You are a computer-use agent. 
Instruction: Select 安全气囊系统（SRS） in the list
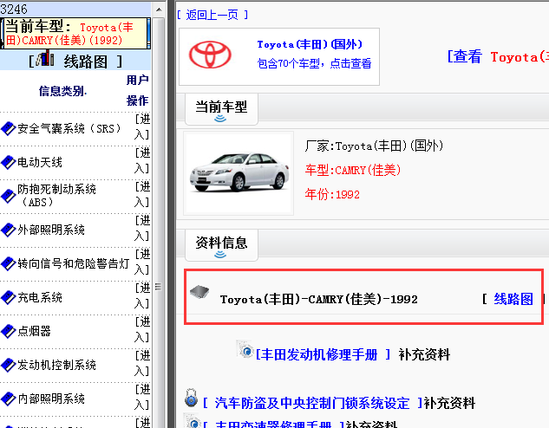pos(69,129)
